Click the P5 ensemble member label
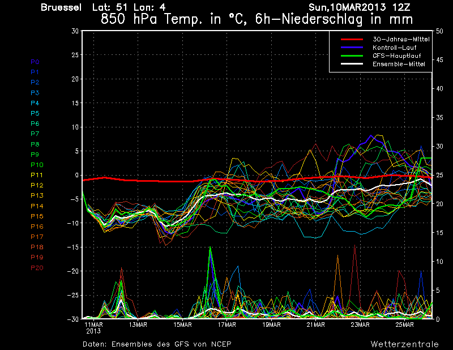The width and height of the screenshot is (453, 350). [35, 113]
